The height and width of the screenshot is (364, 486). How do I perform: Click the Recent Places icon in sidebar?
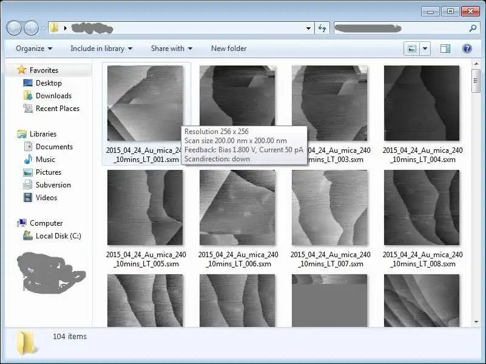point(28,108)
